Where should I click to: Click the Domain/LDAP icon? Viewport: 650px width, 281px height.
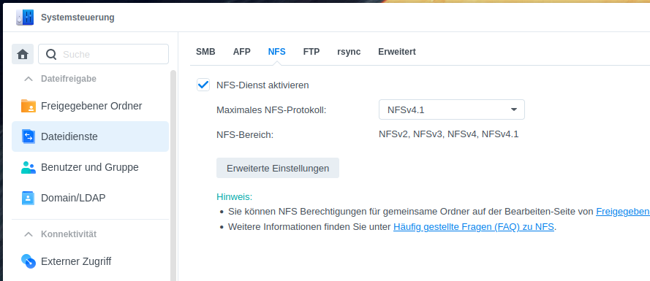coord(29,198)
